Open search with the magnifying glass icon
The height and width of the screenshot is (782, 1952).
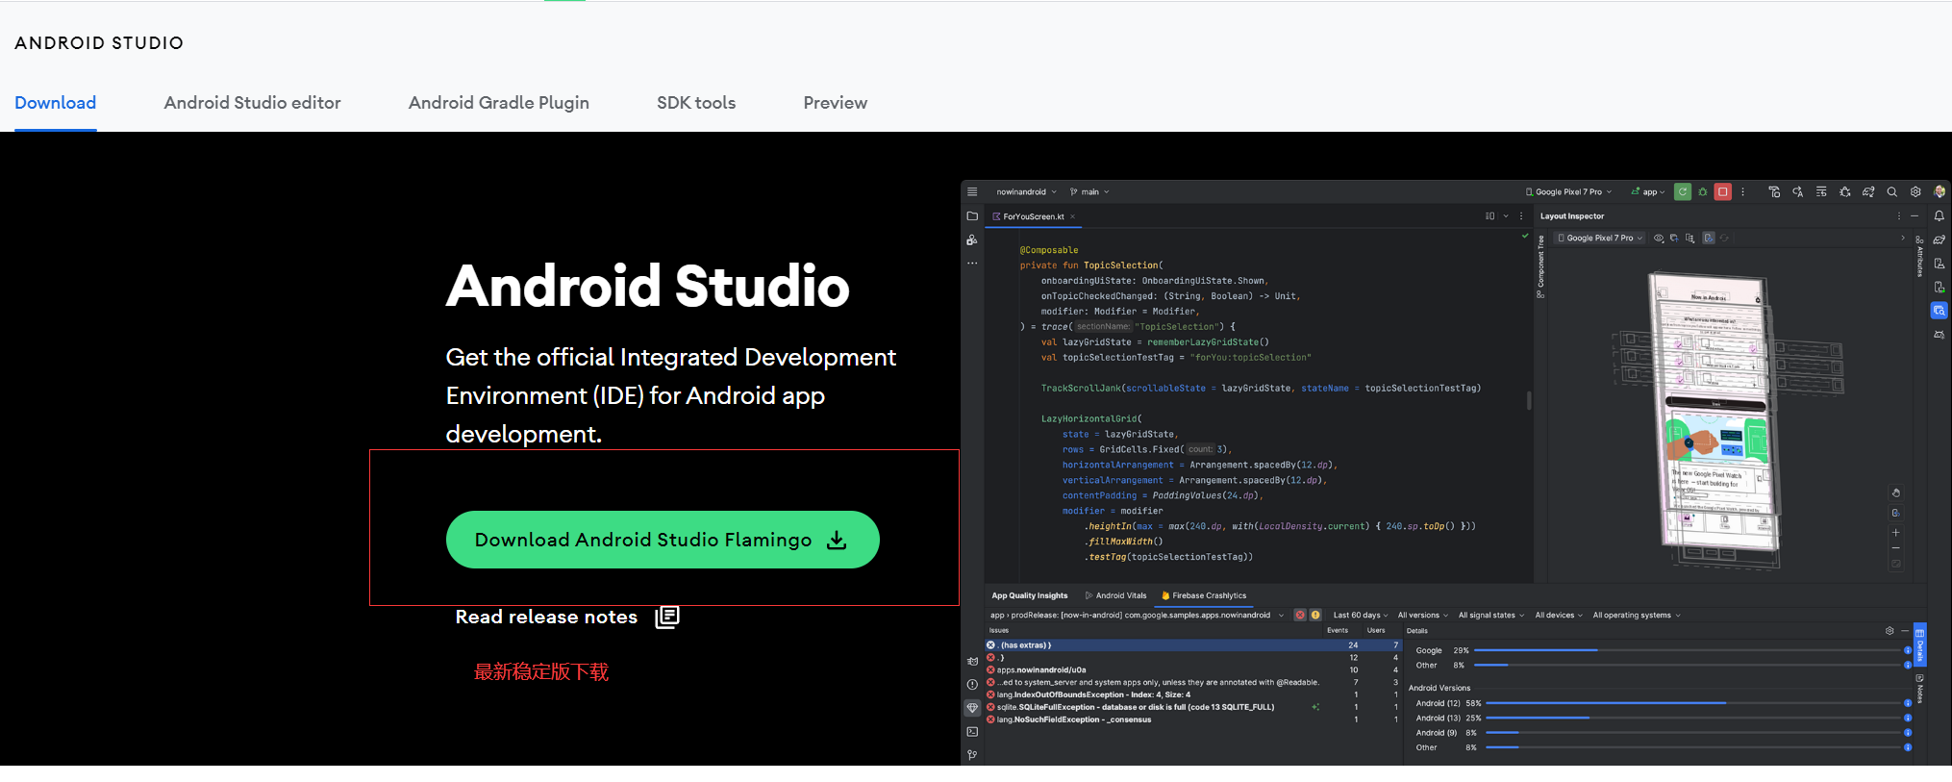(1891, 192)
